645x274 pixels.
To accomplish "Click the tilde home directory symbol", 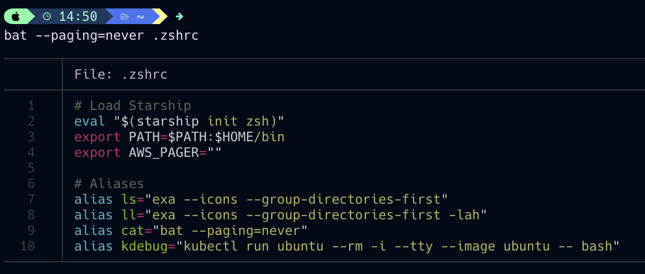I will tap(140, 17).
